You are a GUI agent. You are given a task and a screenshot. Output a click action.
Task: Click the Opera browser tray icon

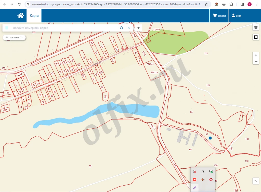coord(211,180)
